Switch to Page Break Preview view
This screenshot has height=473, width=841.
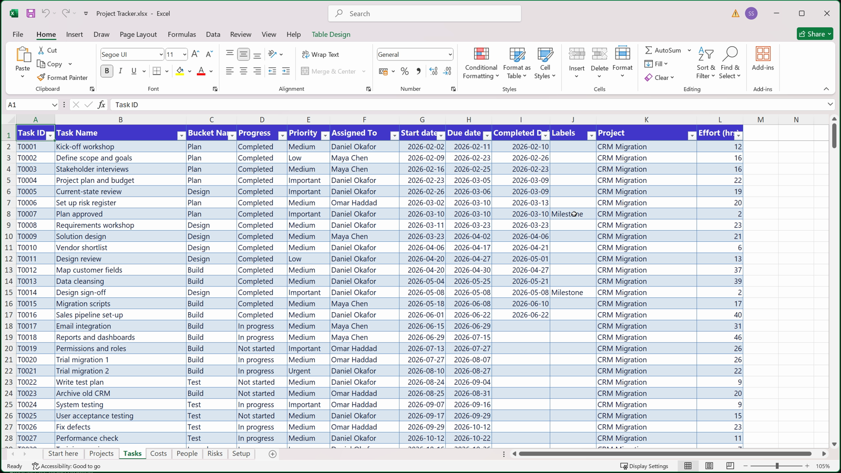pos(730,466)
